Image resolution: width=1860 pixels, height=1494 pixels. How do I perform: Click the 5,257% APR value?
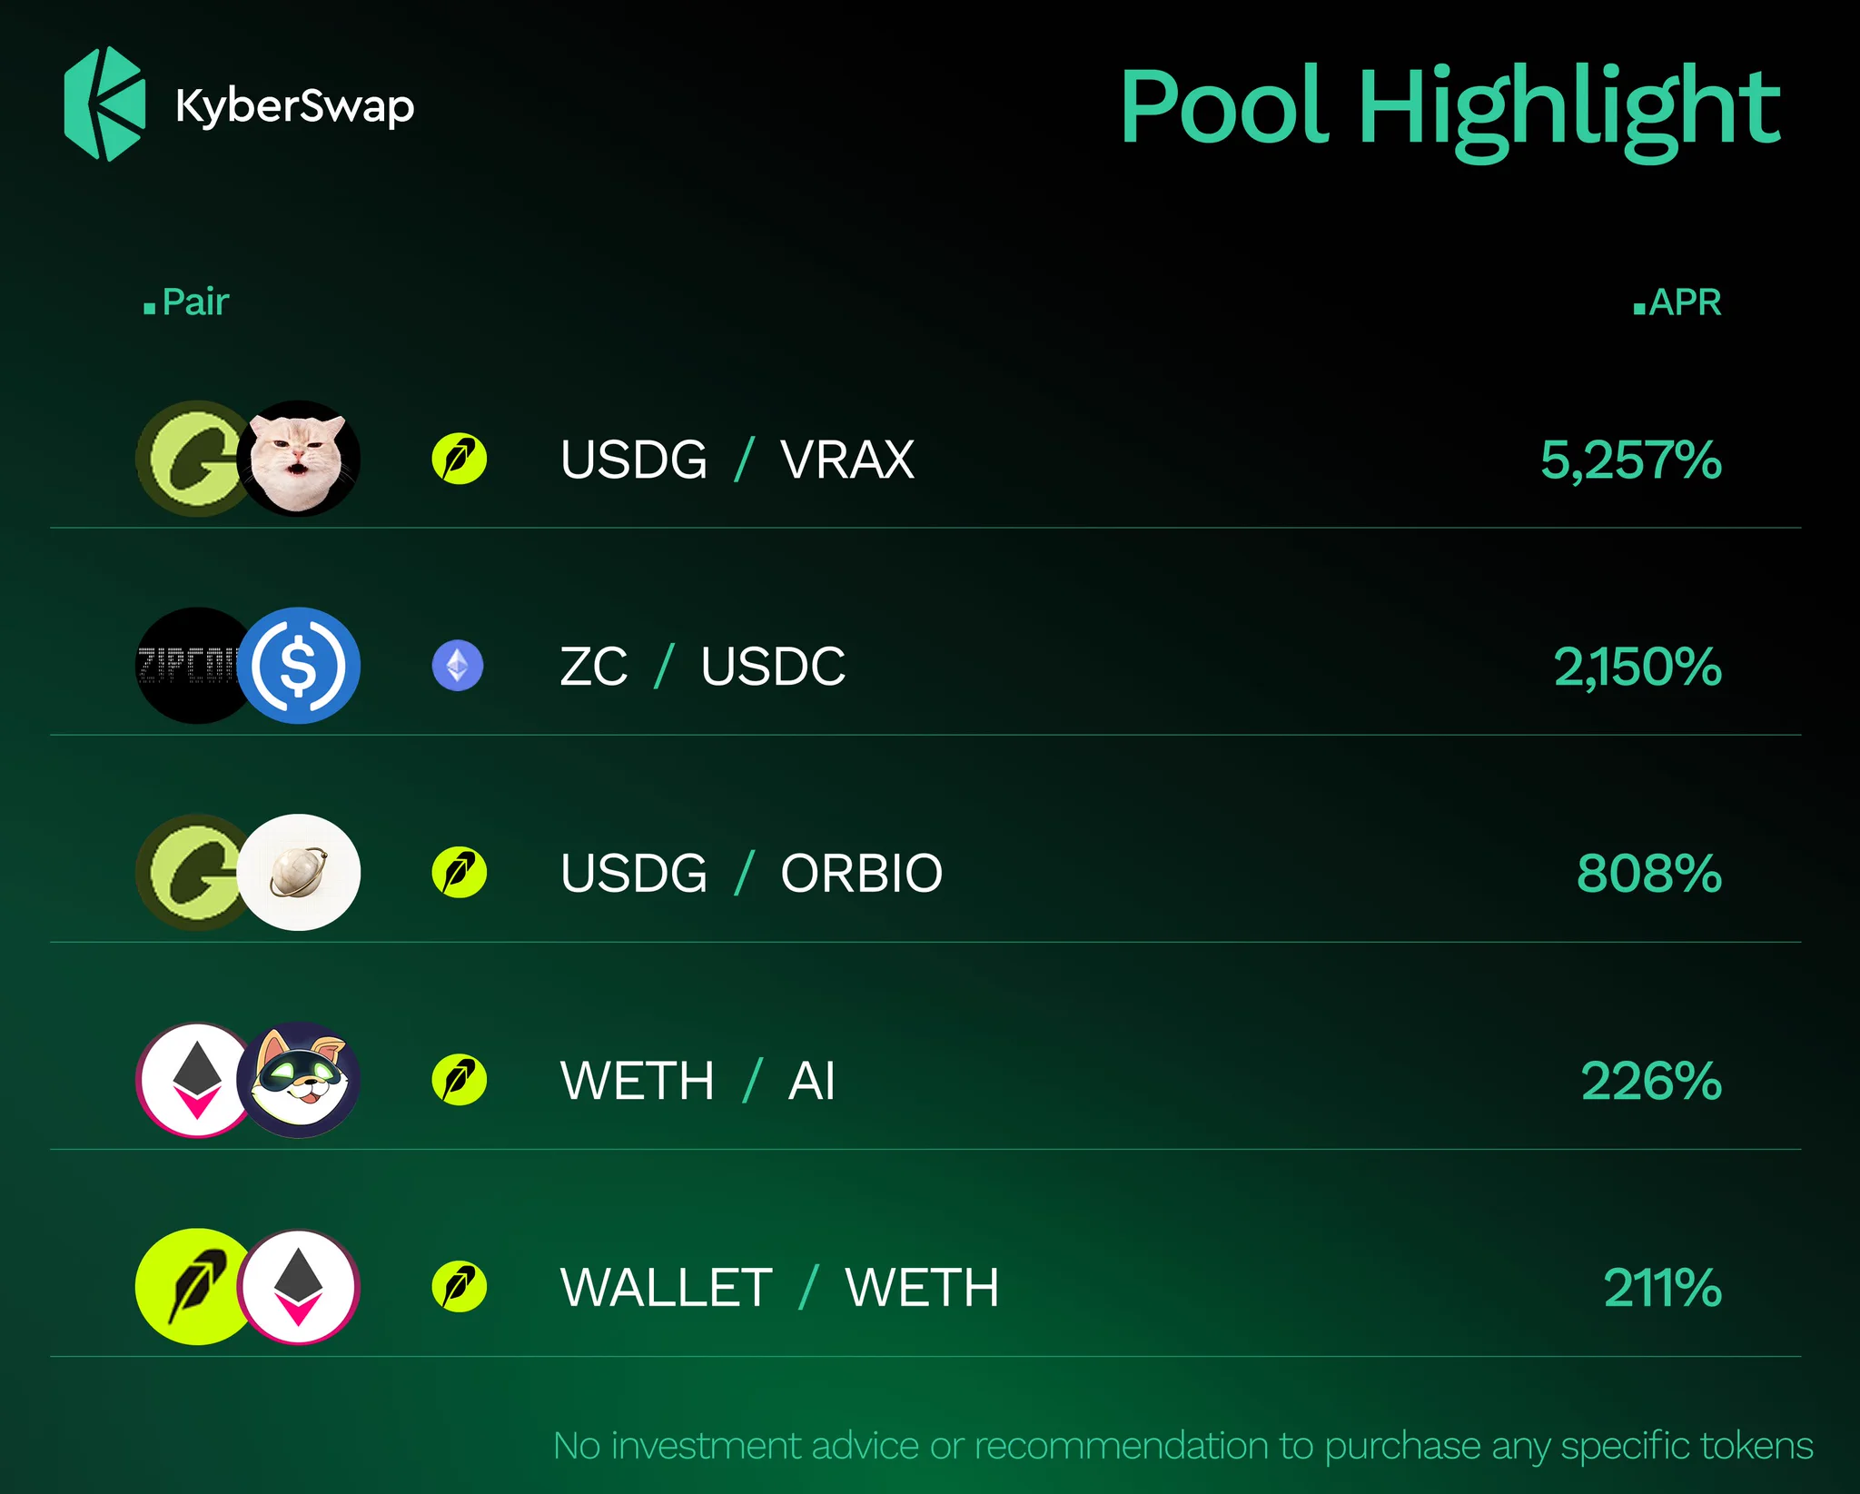click(1631, 460)
